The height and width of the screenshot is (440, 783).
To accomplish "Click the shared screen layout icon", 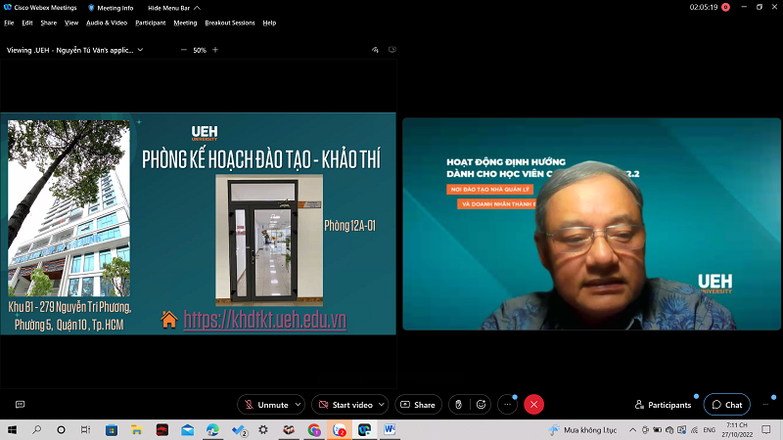I will [x=392, y=50].
